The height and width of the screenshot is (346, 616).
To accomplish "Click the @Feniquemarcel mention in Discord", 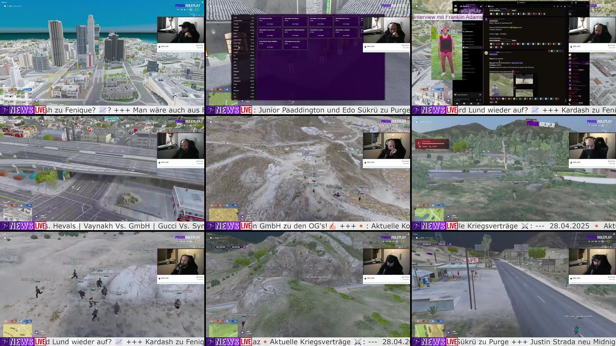I will coord(516,27).
